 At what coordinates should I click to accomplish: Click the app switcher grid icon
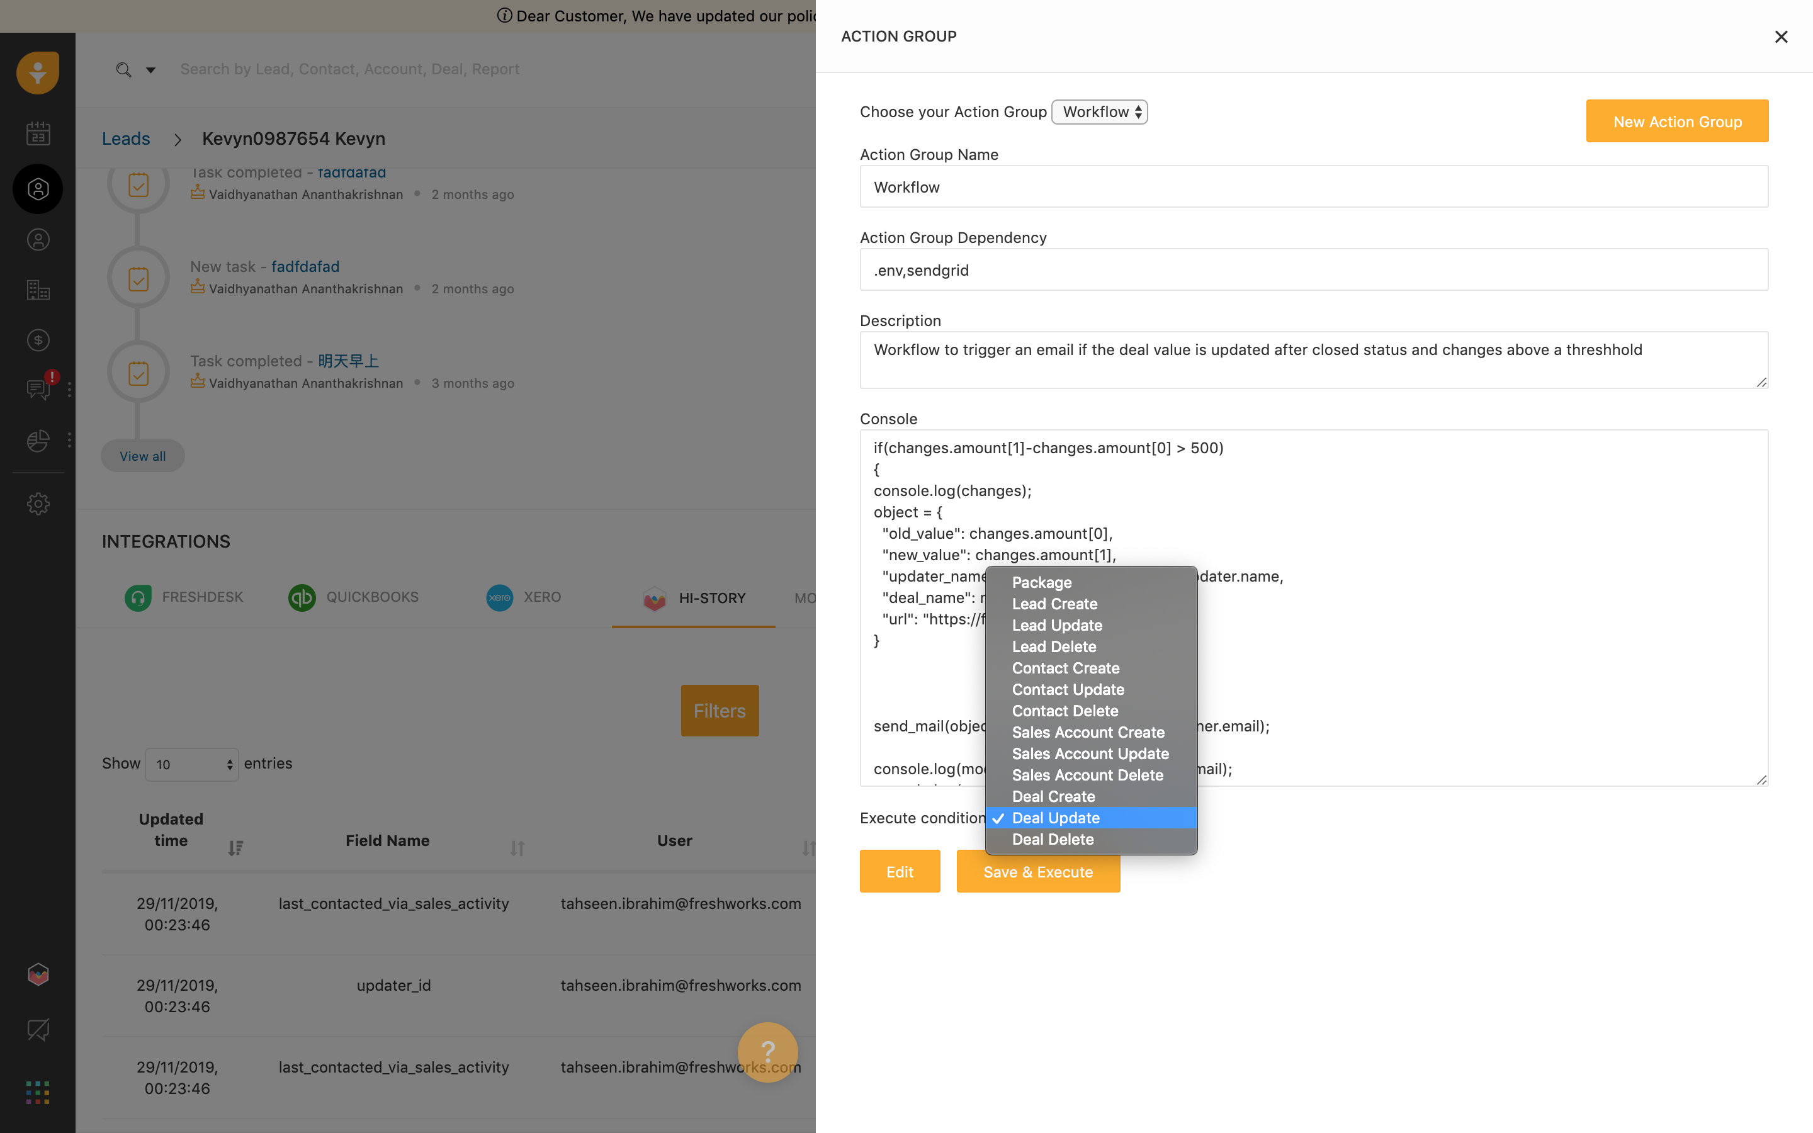38,1093
